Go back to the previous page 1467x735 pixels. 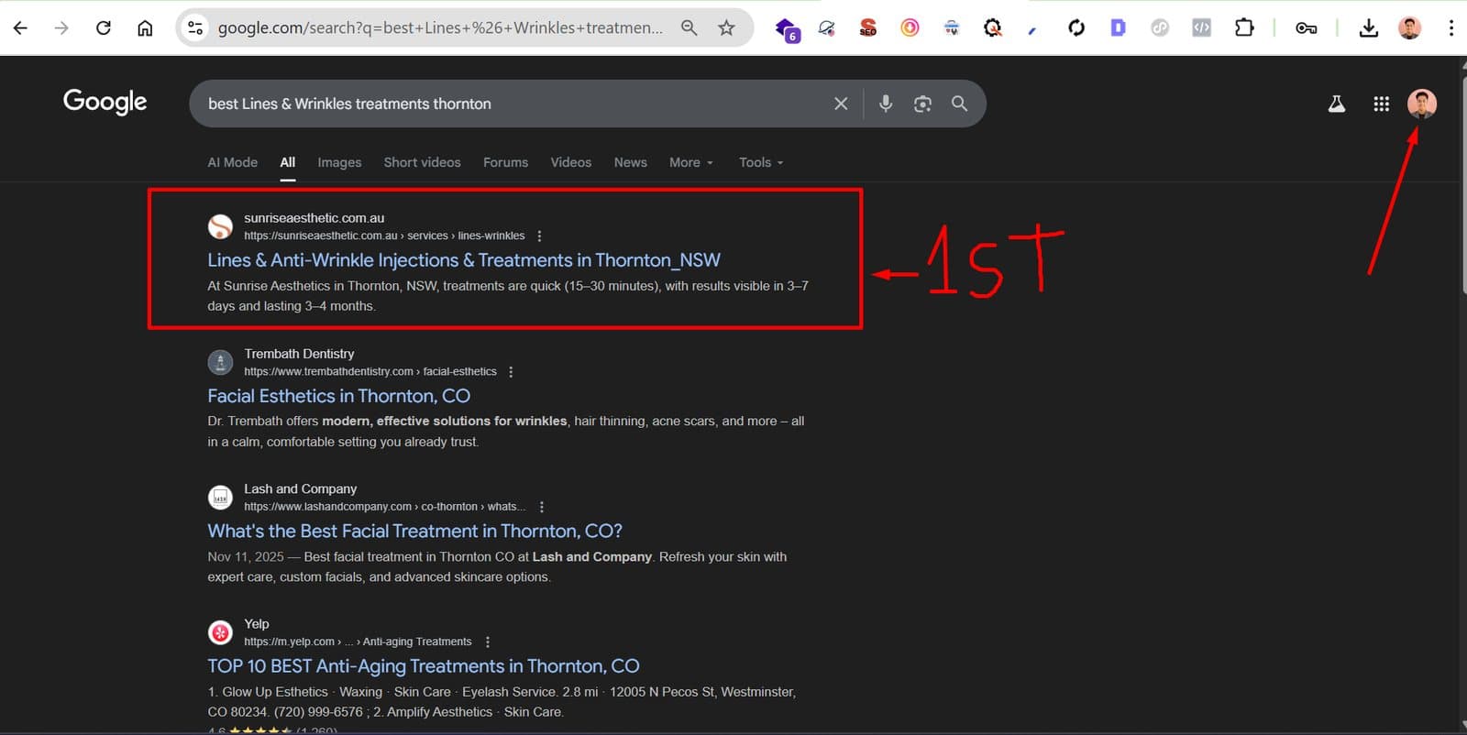20,27
